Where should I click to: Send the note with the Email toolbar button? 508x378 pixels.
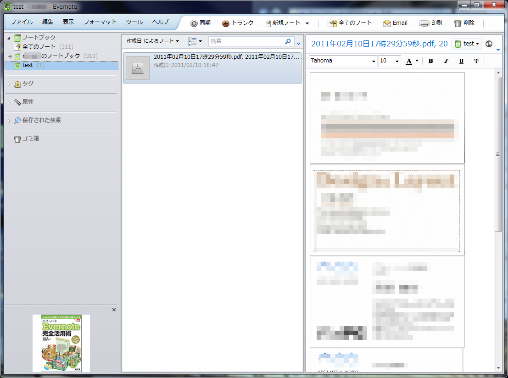tap(395, 23)
